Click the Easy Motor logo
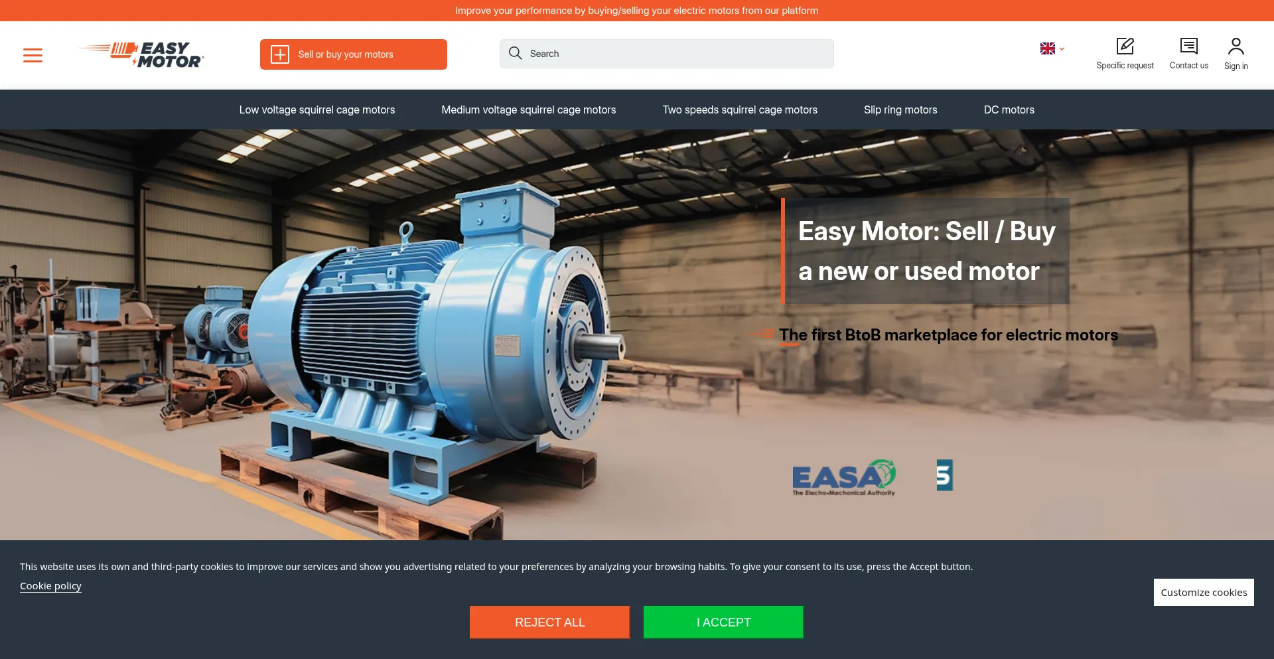This screenshot has width=1274, height=659. coord(141,54)
